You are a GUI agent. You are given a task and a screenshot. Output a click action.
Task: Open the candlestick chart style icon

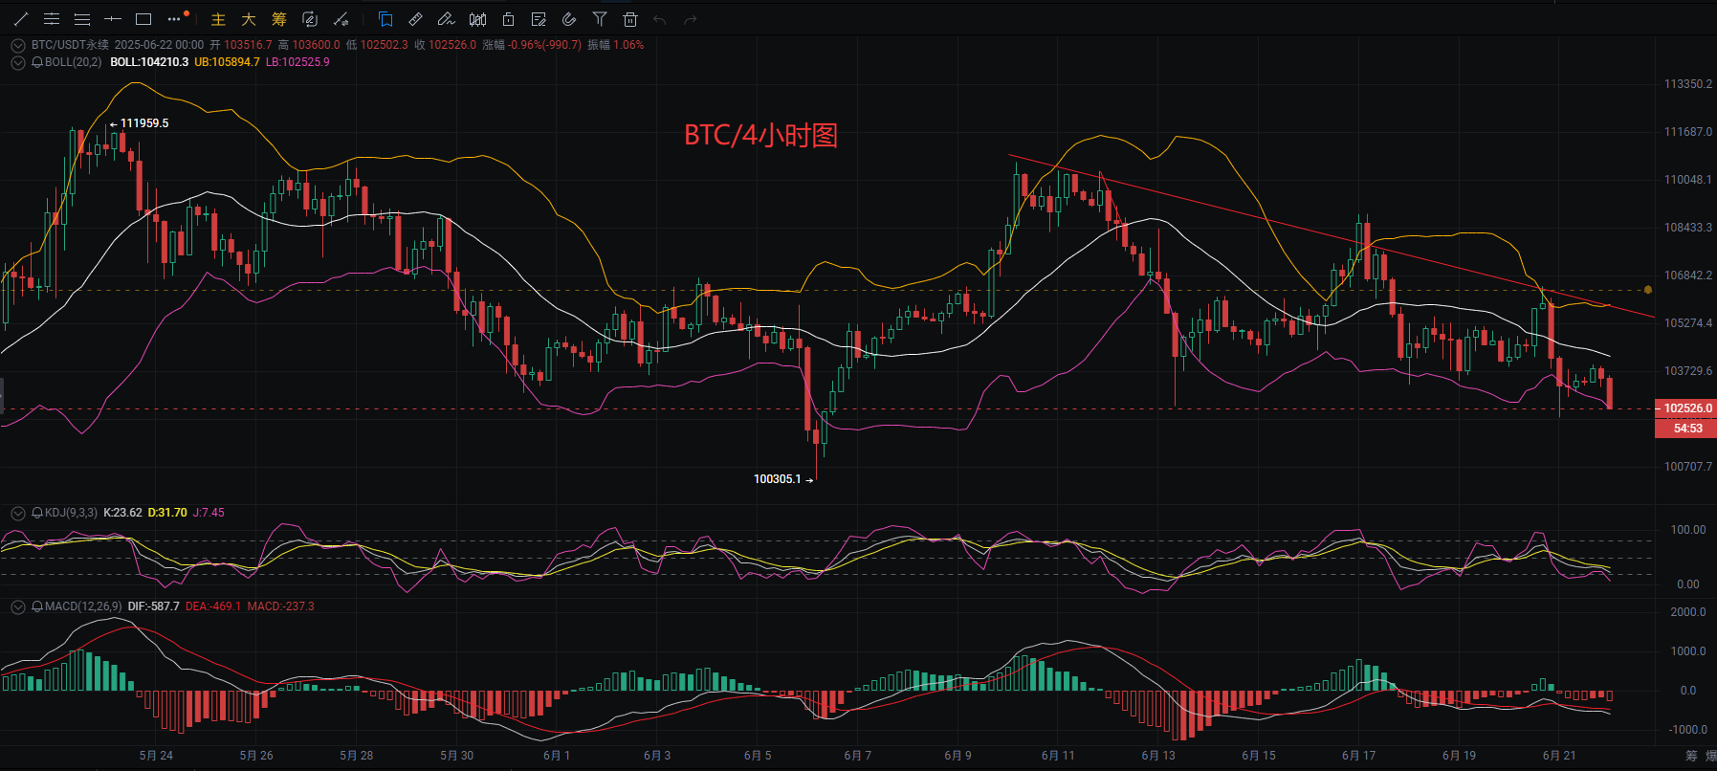[x=477, y=19]
